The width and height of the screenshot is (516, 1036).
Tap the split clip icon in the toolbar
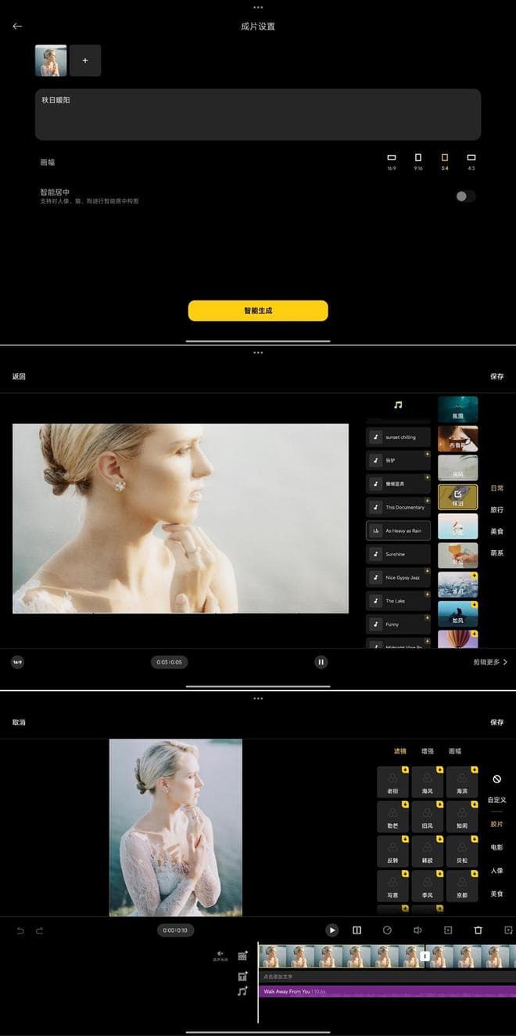[x=357, y=930]
